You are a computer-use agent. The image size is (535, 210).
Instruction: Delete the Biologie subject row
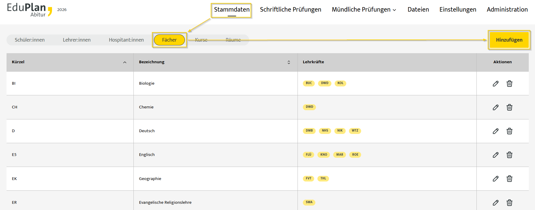pos(509,83)
